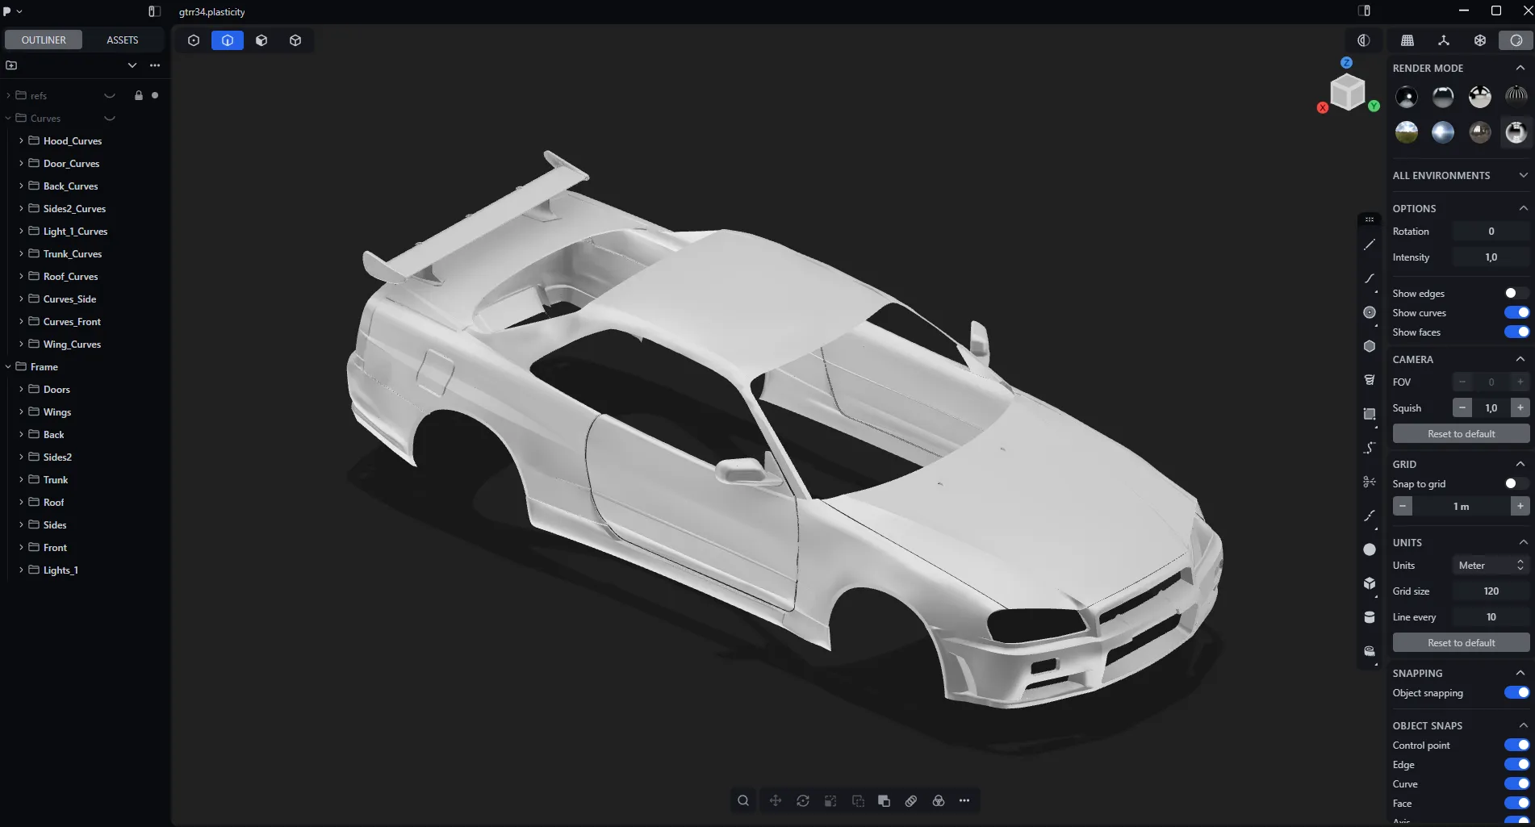Unlock the refs group lock icon

click(139, 95)
